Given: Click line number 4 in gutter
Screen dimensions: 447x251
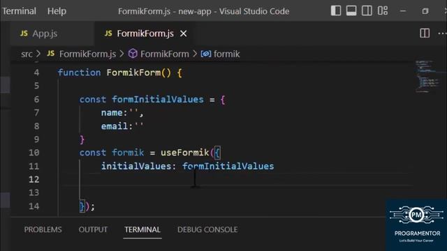Looking at the screenshot, I should point(36,73).
